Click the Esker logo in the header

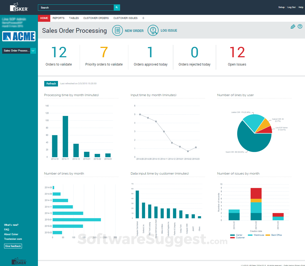(x=19, y=7)
